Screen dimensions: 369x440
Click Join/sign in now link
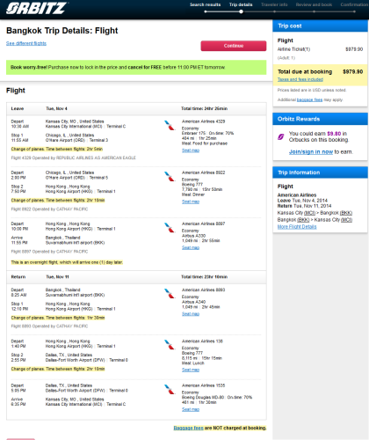point(311,152)
